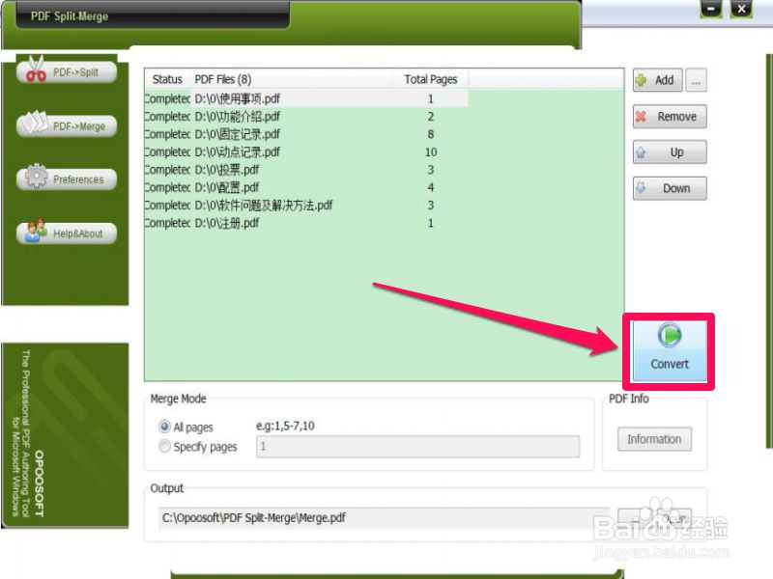
Task: Click the Add button
Action: point(658,80)
